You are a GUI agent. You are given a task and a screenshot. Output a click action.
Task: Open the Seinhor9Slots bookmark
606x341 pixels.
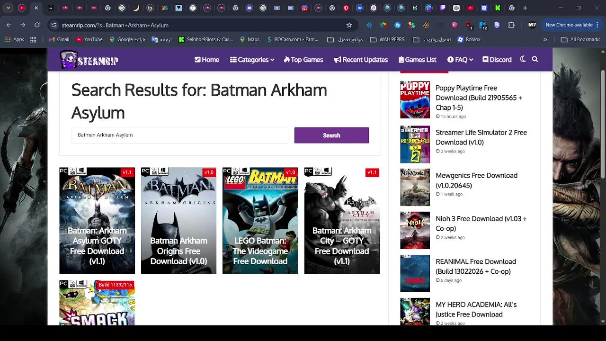[205, 39]
